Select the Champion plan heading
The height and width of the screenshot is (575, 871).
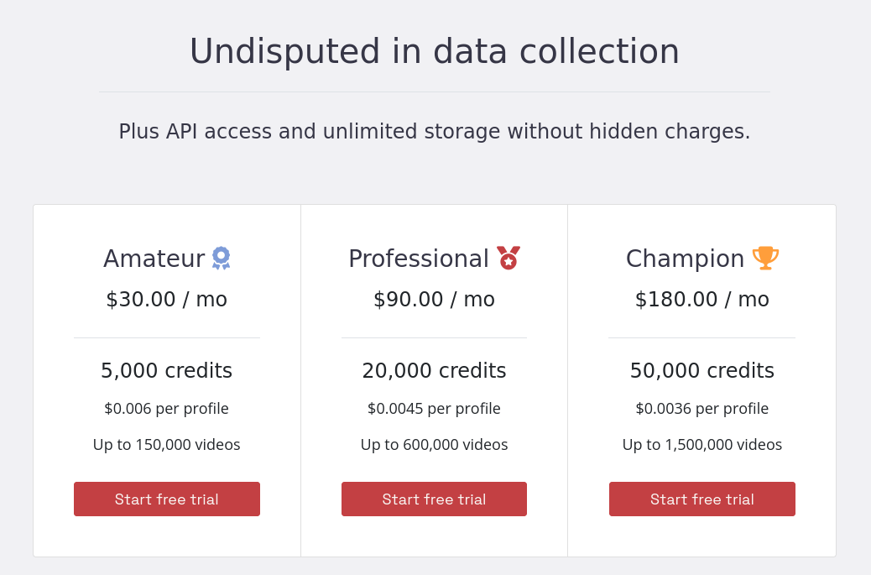[685, 259]
